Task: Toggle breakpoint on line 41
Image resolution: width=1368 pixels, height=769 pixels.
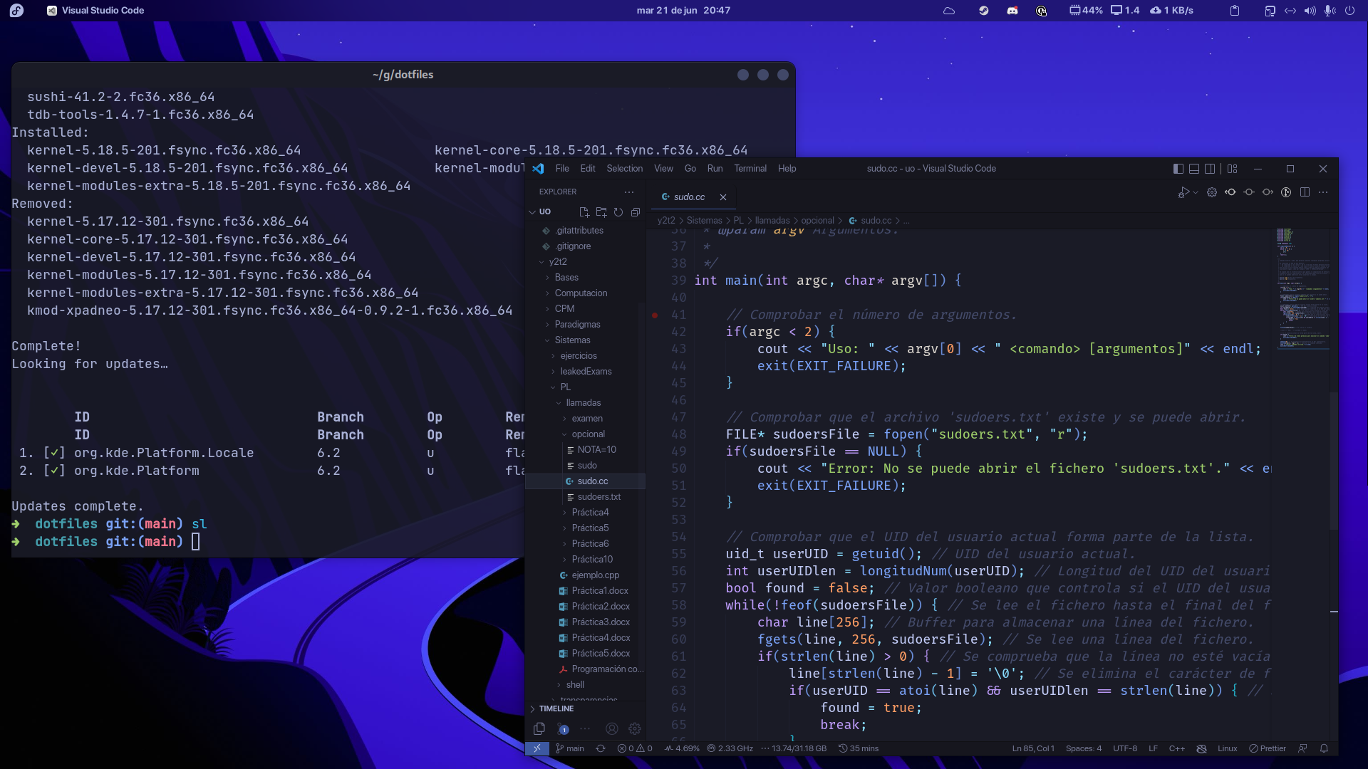Action: 655,315
